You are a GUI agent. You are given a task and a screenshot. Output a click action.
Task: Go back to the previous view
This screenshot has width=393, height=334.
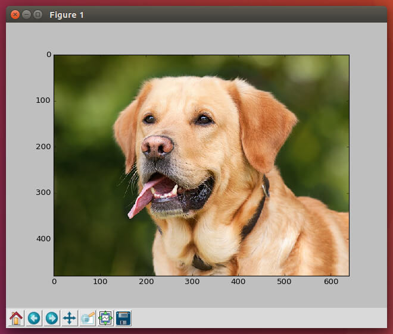click(x=34, y=318)
